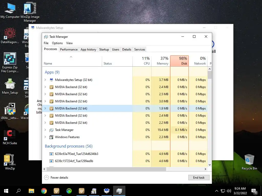
Task: Click the horizontal scrollbar thumb
Action: [106, 169]
